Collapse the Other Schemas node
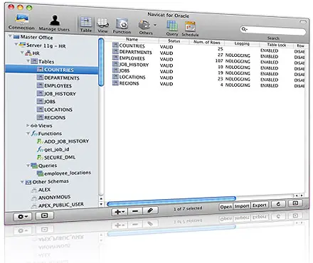 tap(22, 182)
